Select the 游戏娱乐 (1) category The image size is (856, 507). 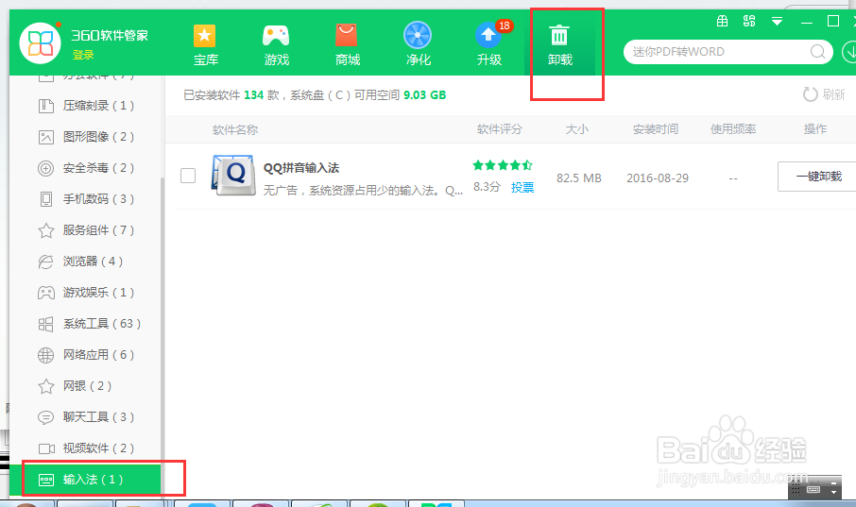(86, 293)
